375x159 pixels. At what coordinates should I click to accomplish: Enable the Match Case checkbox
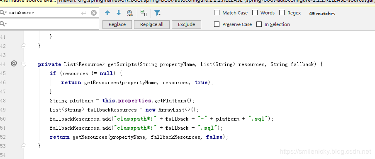click(217, 13)
